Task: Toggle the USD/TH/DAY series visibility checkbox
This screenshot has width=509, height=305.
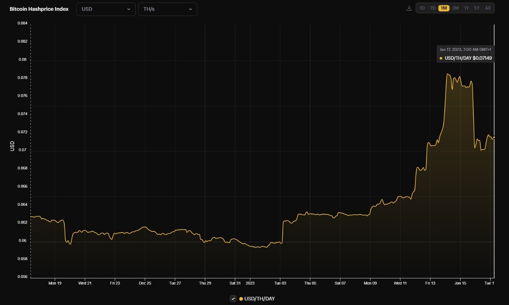Action: [x=233, y=299]
